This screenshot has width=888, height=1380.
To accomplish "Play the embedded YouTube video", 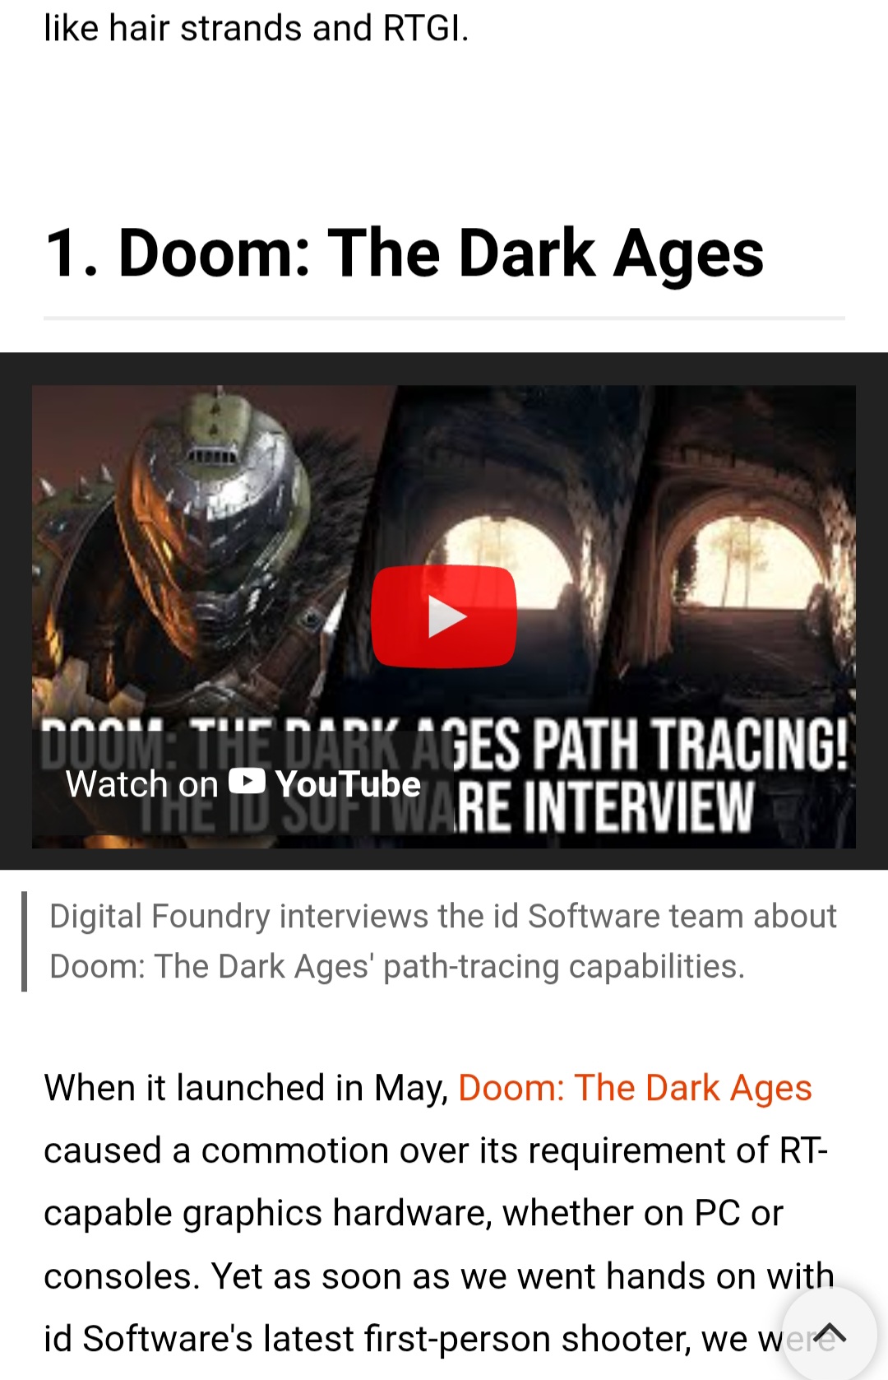I will 443,616.
